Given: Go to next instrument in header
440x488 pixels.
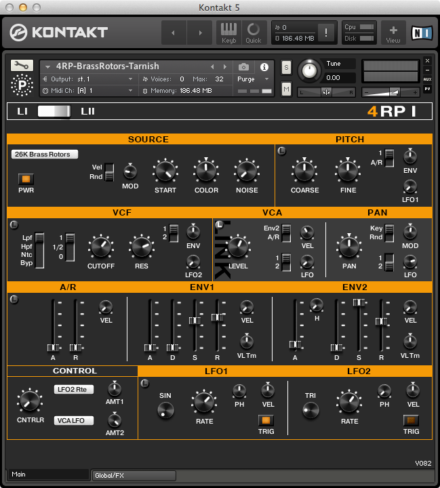Looking at the screenshot, I should [x=225, y=67].
